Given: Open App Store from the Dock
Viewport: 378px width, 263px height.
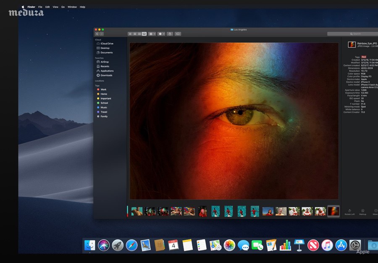Looking at the screenshot, I should tap(341, 246).
